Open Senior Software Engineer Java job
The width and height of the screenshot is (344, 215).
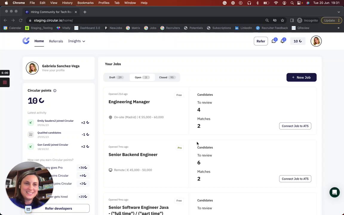click(139, 210)
